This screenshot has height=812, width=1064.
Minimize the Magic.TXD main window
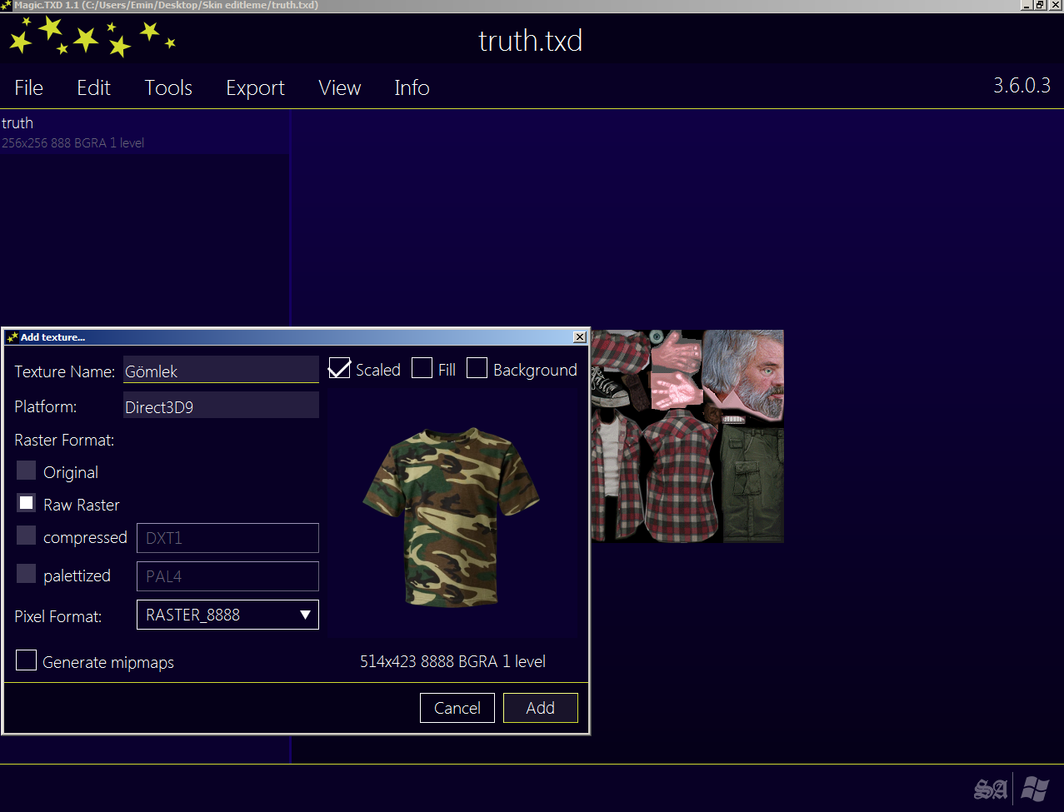coord(1027,5)
